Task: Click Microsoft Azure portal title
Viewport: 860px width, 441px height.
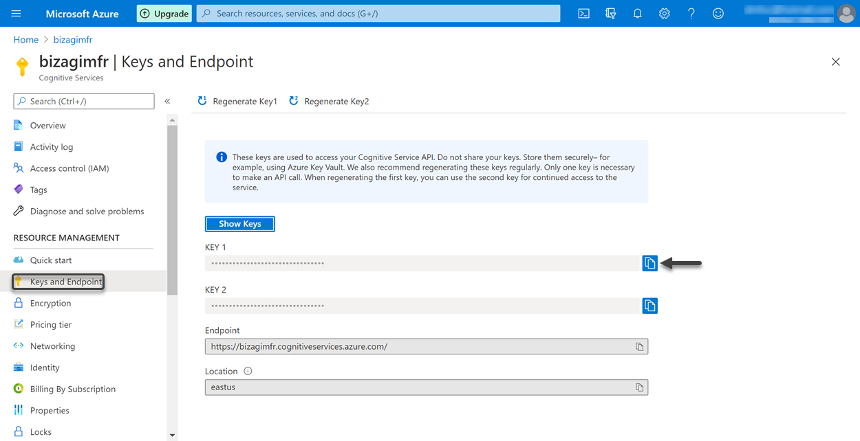Action: pos(82,14)
